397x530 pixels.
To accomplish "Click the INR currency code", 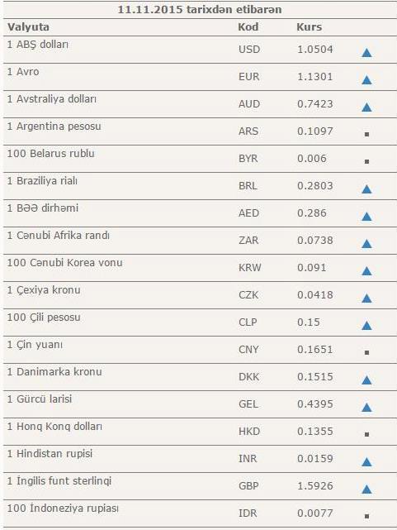I will pyautogui.click(x=248, y=459).
